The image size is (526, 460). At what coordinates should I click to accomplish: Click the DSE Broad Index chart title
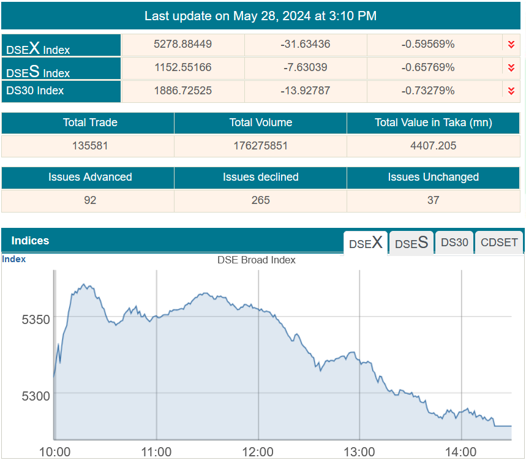pos(257,260)
